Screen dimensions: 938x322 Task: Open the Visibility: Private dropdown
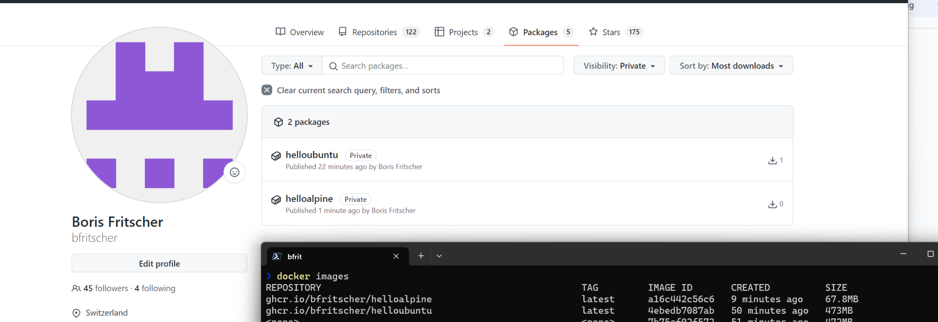coord(619,66)
